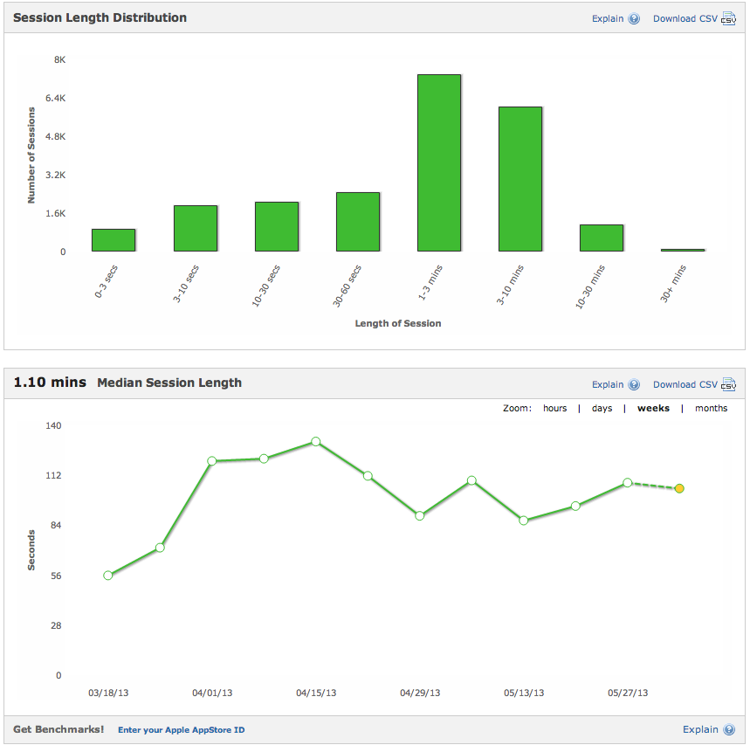
Task: Click the tallest 1-3 mins bar
Action: (439, 162)
